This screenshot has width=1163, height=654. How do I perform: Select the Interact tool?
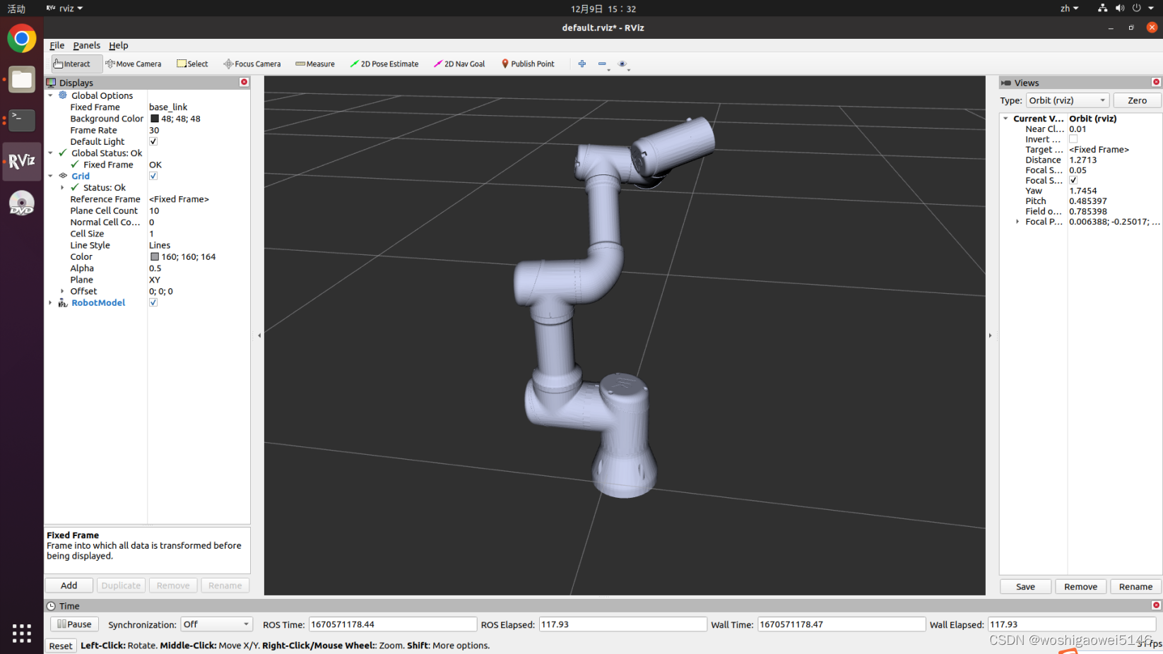pos(76,64)
